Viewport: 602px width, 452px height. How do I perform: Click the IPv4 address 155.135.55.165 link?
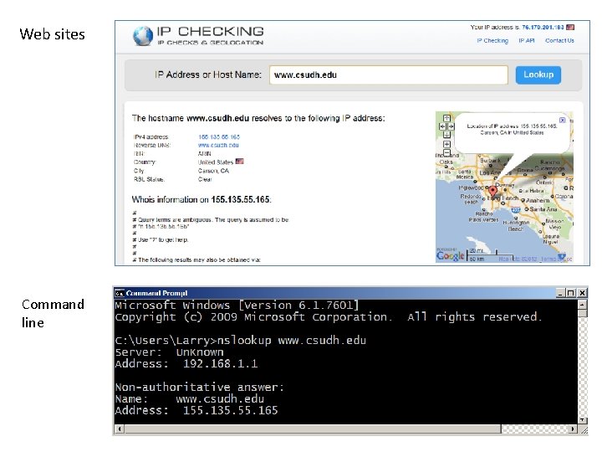coord(219,136)
